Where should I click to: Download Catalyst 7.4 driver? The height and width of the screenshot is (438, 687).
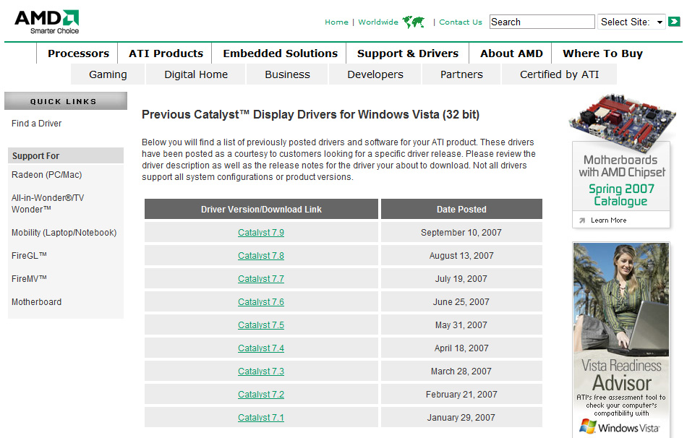(260, 348)
